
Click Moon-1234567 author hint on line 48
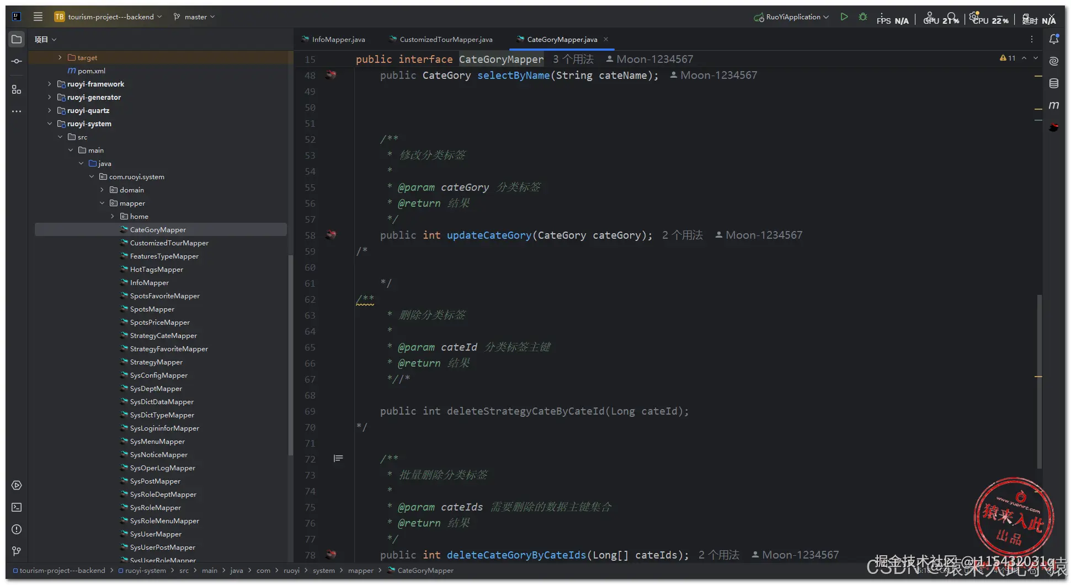click(x=713, y=75)
